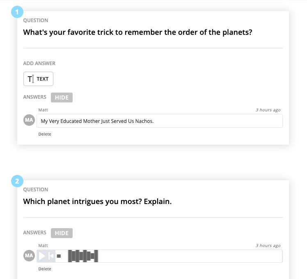The width and height of the screenshot is (307, 279).
Task: Click the planets order question title
Action: pyautogui.click(x=137, y=32)
